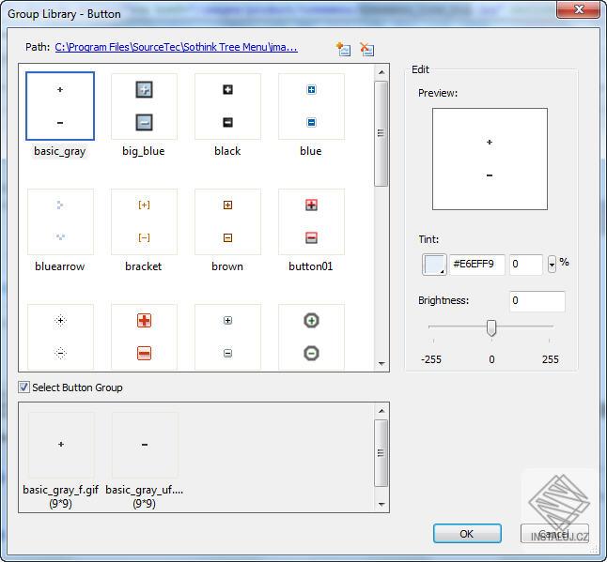
Task: Open the tint percentage dropdown
Action: pos(552,265)
